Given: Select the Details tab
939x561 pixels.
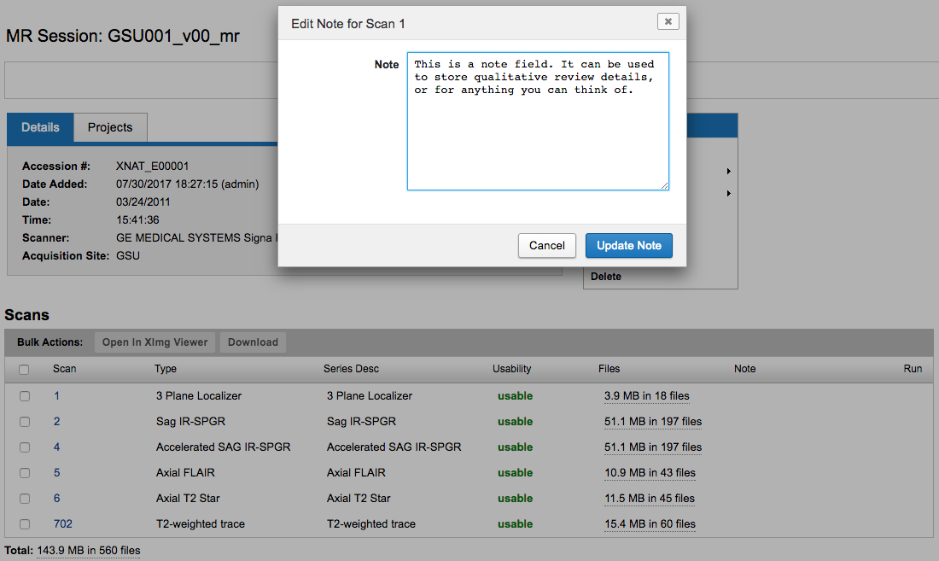Looking at the screenshot, I should coord(40,128).
